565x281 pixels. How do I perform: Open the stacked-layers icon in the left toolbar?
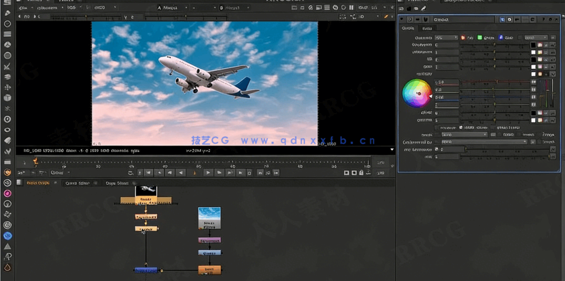point(7,77)
